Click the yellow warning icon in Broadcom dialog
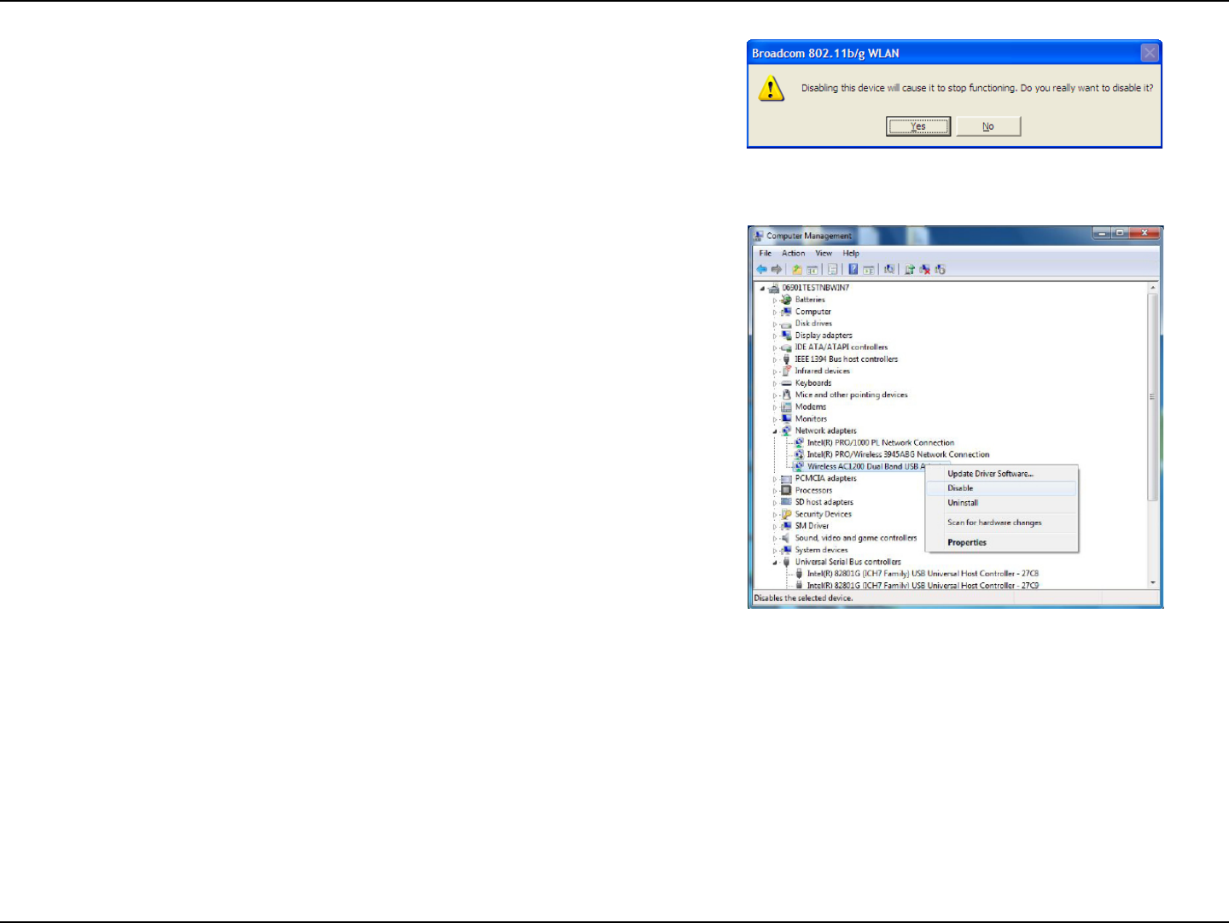Image resolution: width=1229 pixels, height=923 pixels. [x=771, y=88]
